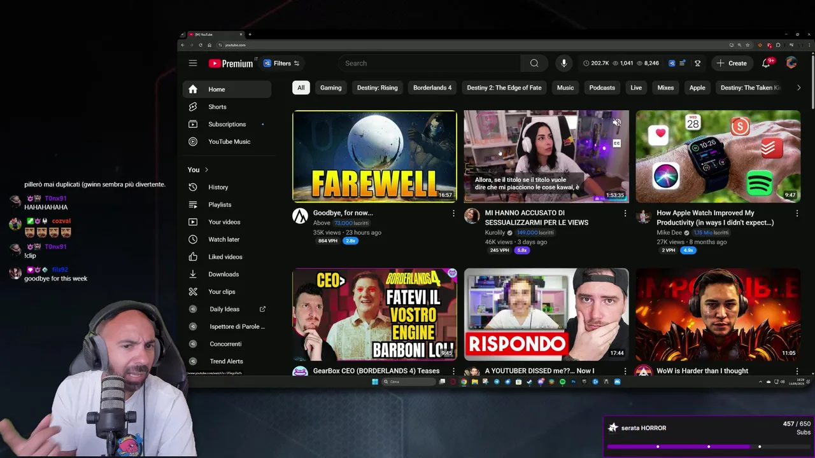815x458 pixels.
Task: Open options for MI HANNO ACCUSATO video
Action: (x=625, y=213)
